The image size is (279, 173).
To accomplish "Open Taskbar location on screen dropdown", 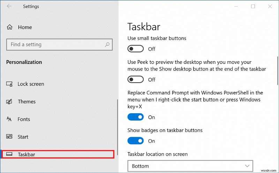I will coord(190,166).
